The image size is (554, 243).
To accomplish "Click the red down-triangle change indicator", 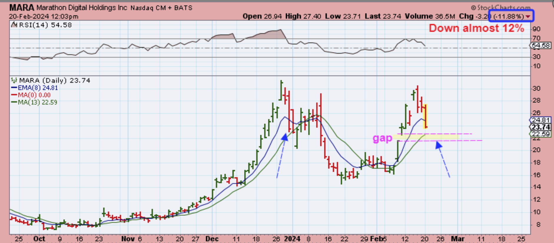I will [528, 16].
